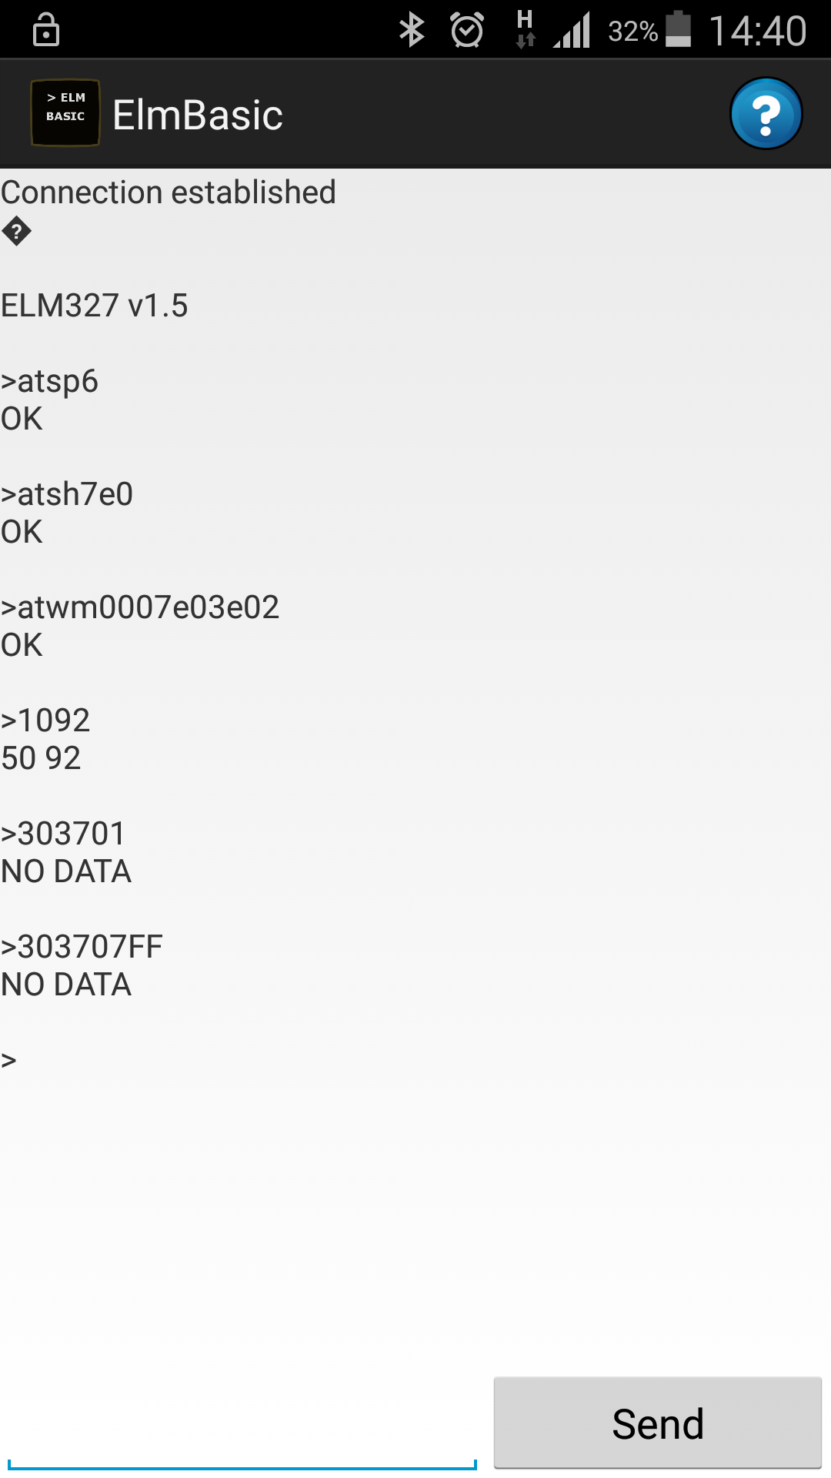Tap the alarm clock status icon
Viewport: 831px width, 1478px height.
point(466,31)
